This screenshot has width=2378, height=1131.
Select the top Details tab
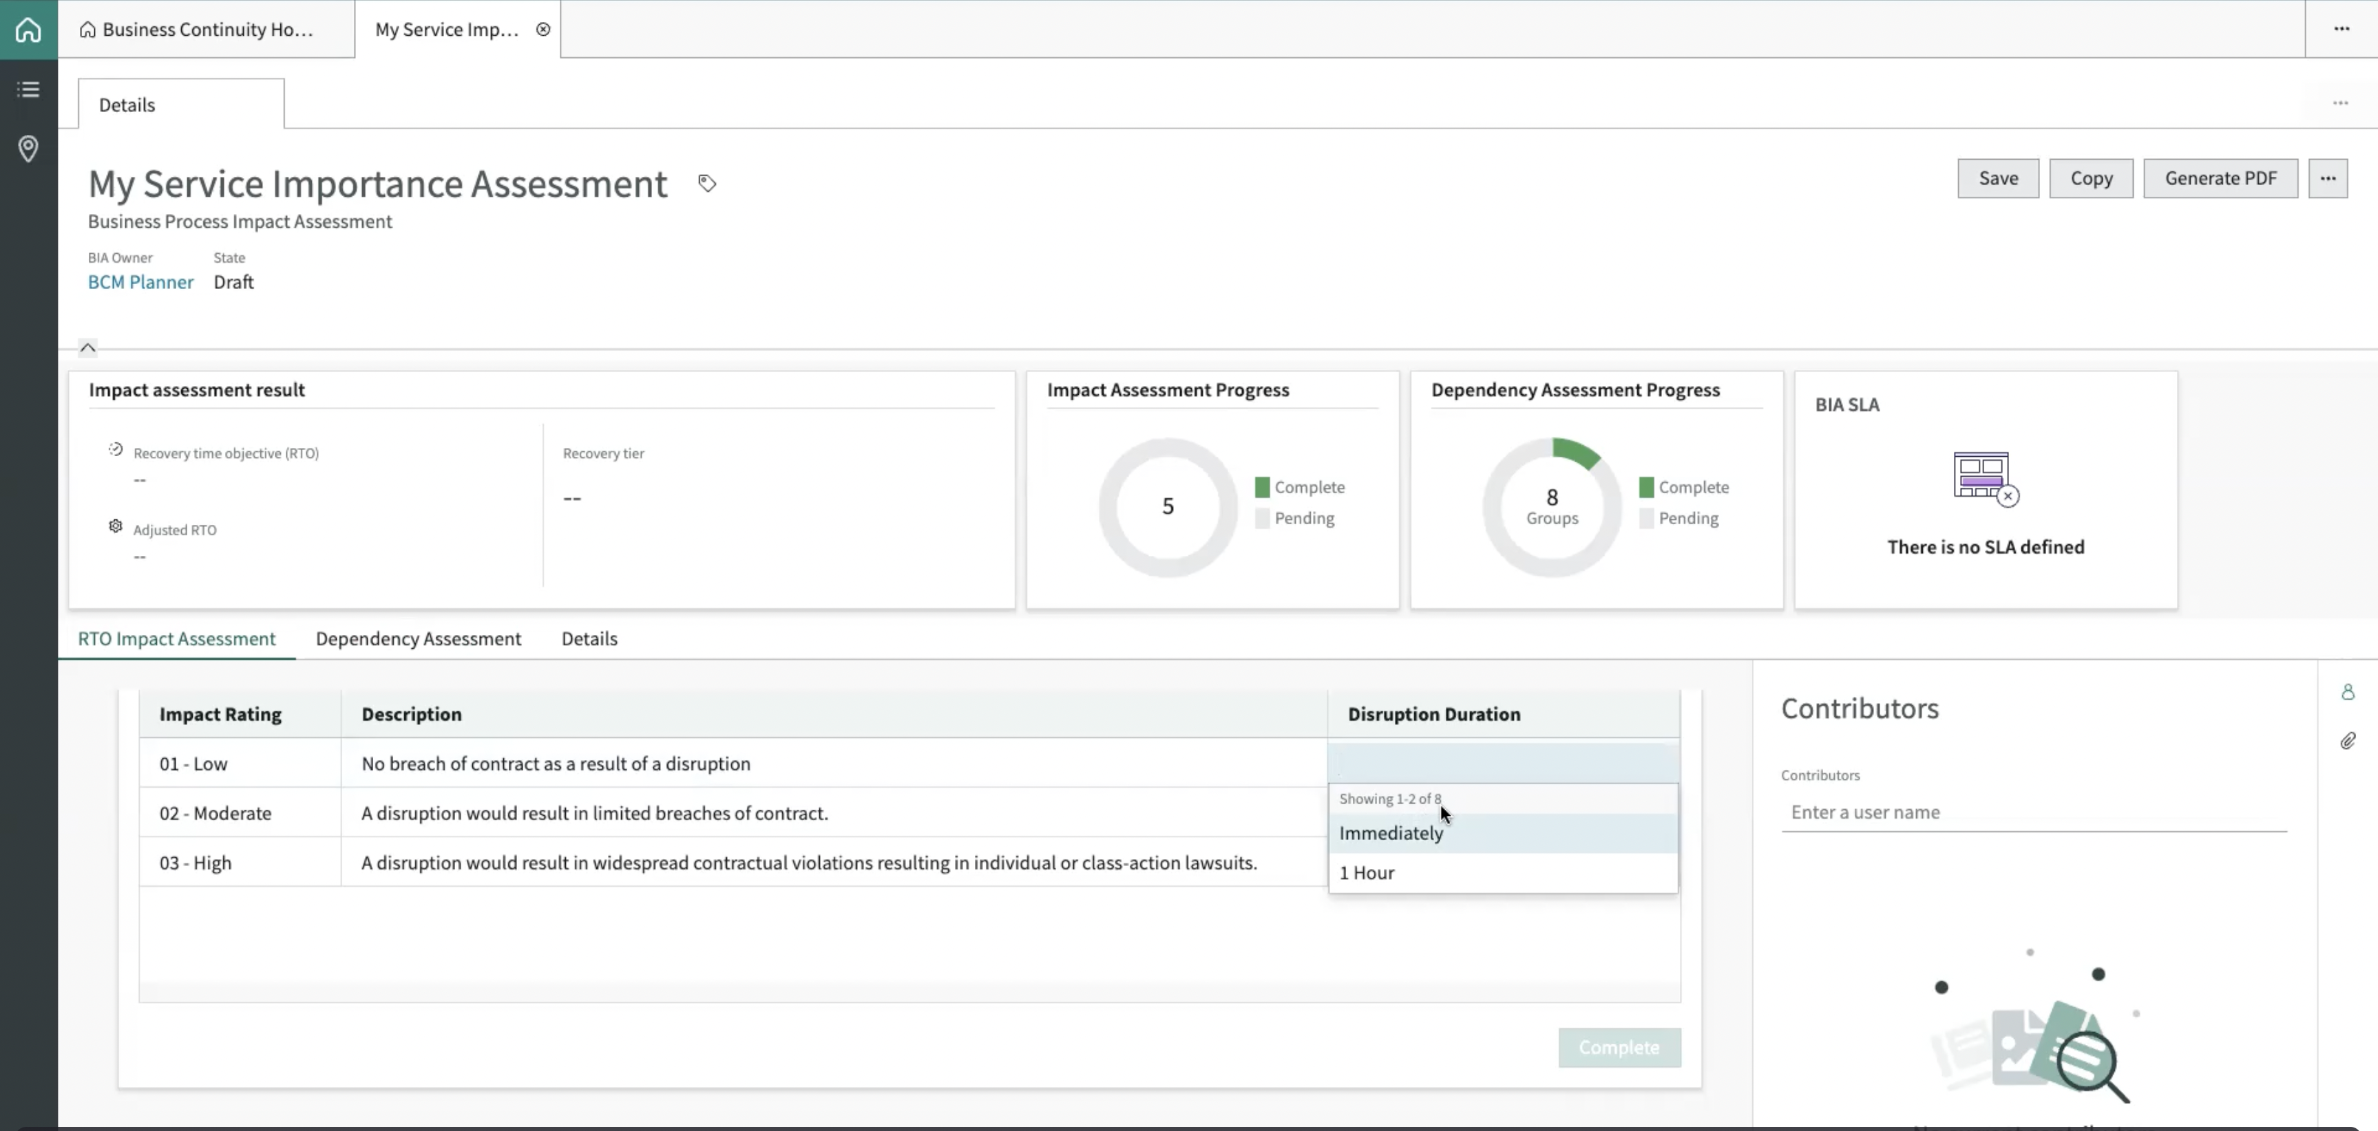point(181,105)
